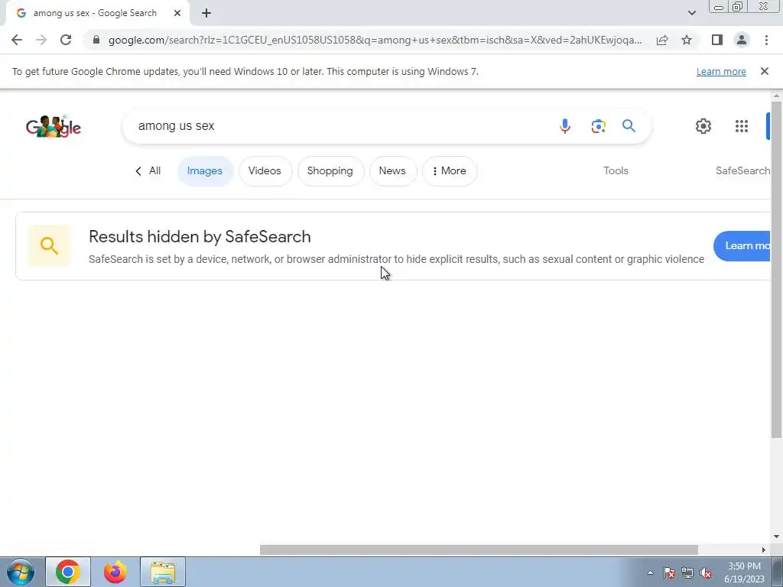Reload the page with the refresh icon
The width and height of the screenshot is (783, 587).
(x=66, y=40)
